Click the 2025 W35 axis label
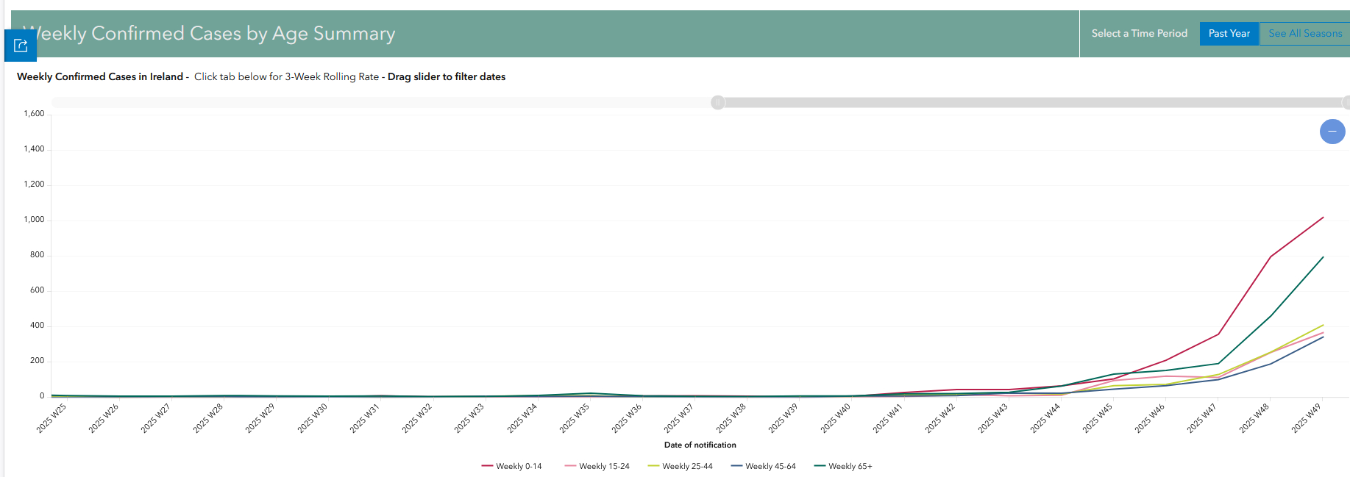 point(575,418)
